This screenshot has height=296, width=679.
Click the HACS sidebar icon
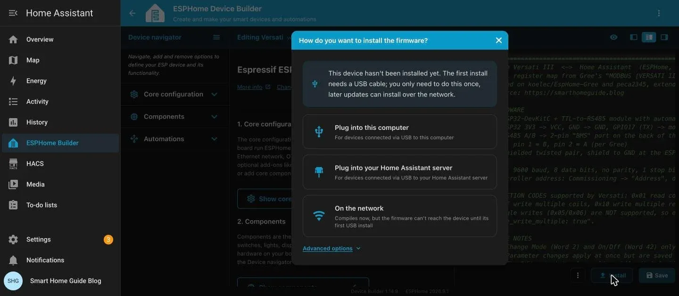point(13,164)
